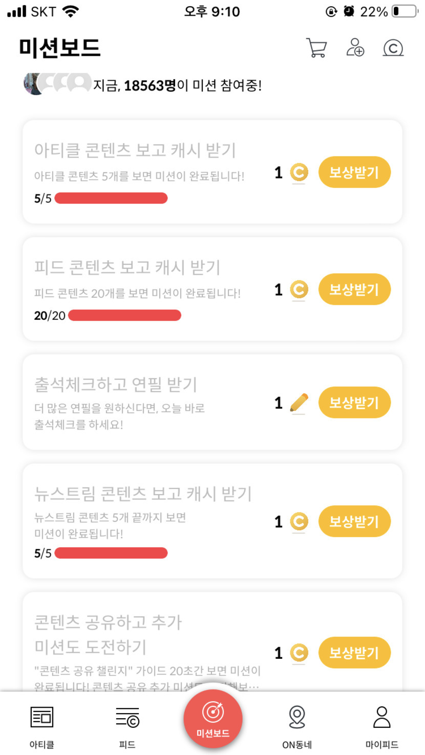The height and width of the screenshot is (755, 425).
Task: Tap the 아티클 tab icon
Action: pos(42,717)
